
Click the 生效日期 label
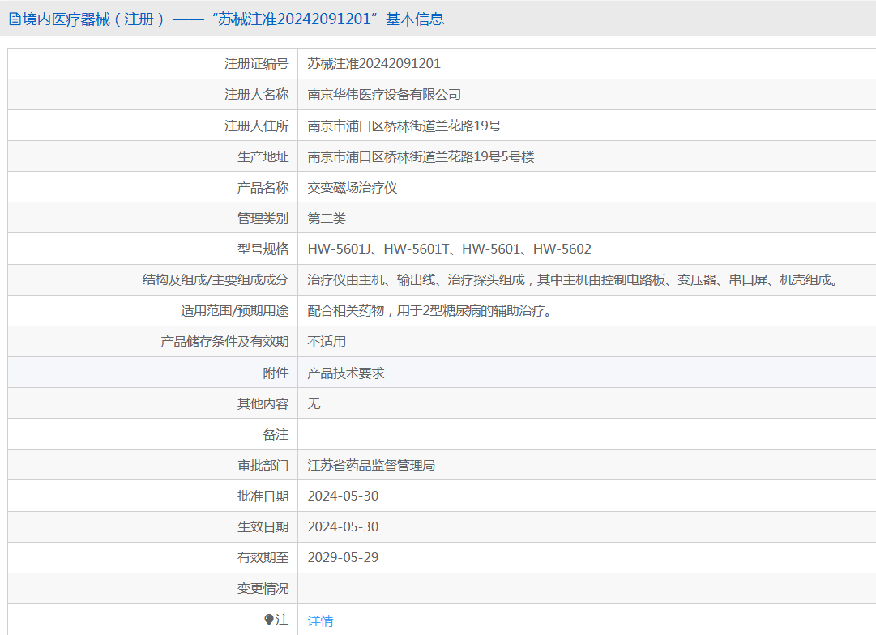pyautogui.click(x=263, y=526)
